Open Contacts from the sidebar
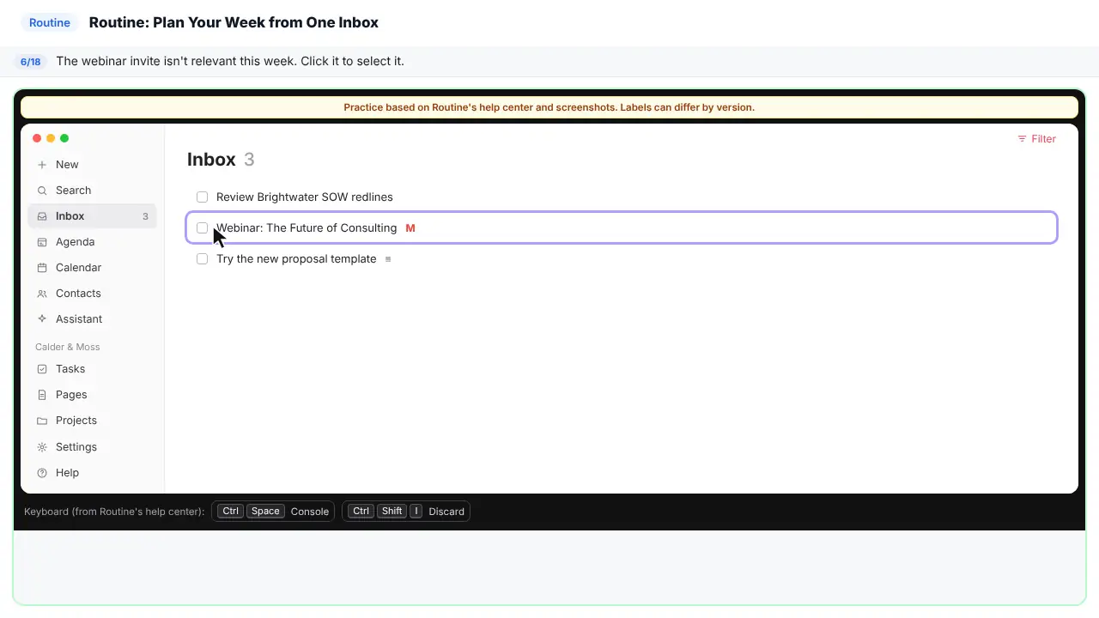Image resolution: width=1099 pixels, height=618 pixels. 92,294
